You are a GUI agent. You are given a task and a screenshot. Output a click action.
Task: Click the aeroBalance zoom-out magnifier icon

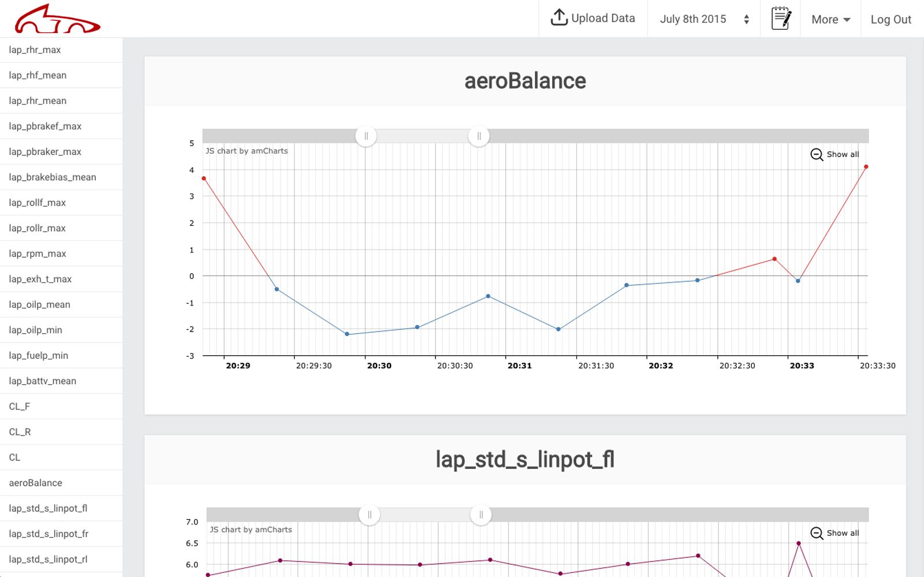pos(817,155)
